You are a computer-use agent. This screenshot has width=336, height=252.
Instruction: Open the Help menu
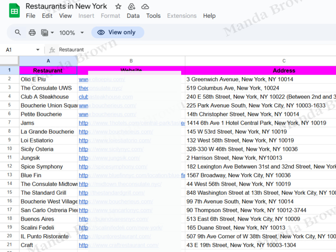point(209,16)
